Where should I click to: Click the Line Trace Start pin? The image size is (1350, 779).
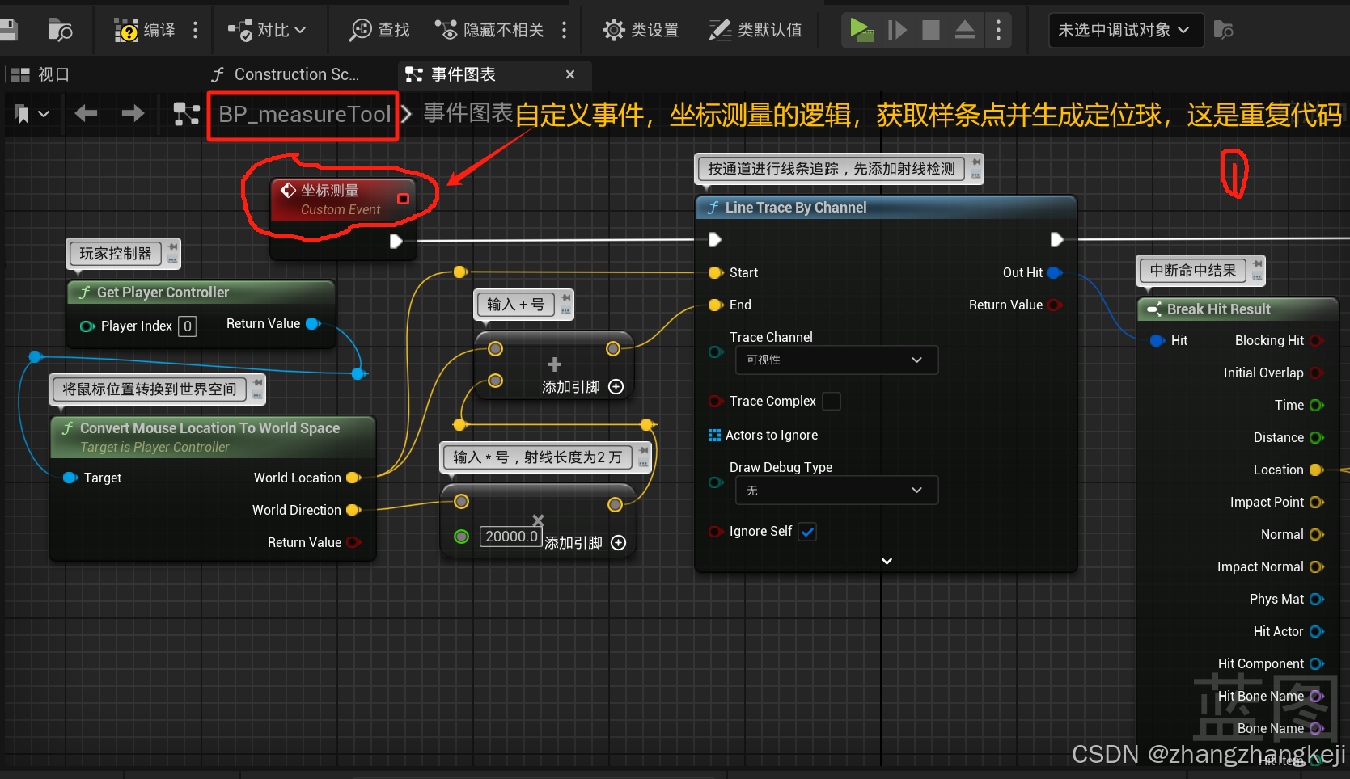coord(716,273)
